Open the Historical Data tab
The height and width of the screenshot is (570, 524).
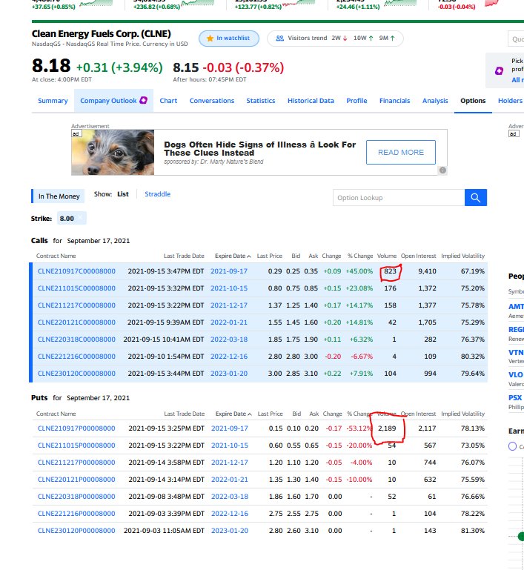point(311,101)
